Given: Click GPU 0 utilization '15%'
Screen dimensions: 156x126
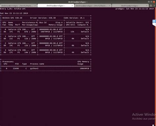Looking at the screenshot, I should [x=72, y=32].
